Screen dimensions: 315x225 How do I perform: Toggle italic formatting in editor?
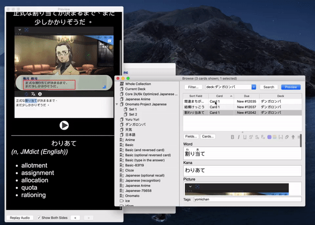click(x=238, y=137)
